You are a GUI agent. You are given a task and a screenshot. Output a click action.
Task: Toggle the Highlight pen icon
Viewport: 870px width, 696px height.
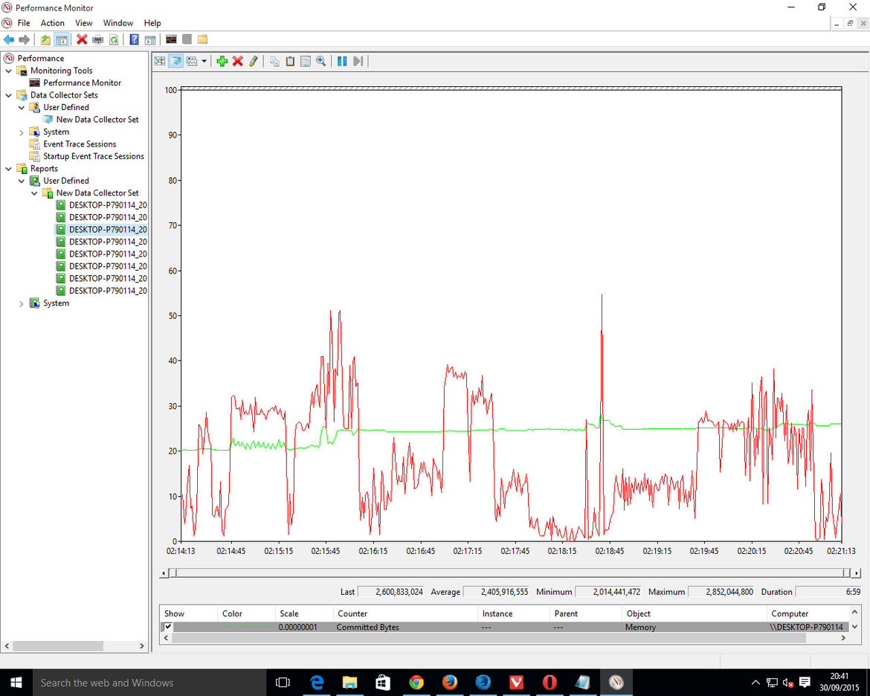(x=254, y=61)
